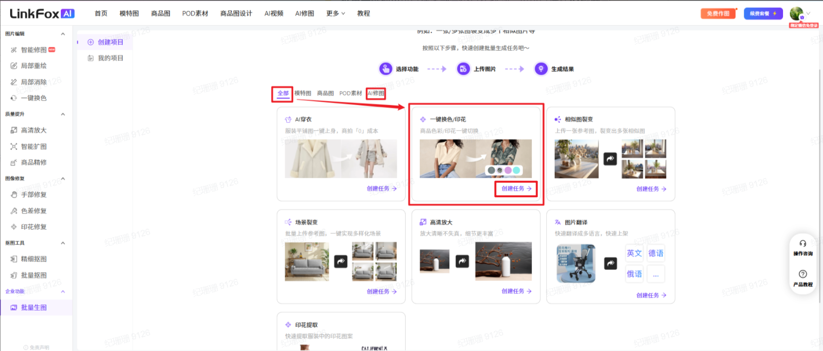The height and width of the screenshot is (351, 823).
Task: Click the 图片翻译 card icon
Action: tap(558, 222)
